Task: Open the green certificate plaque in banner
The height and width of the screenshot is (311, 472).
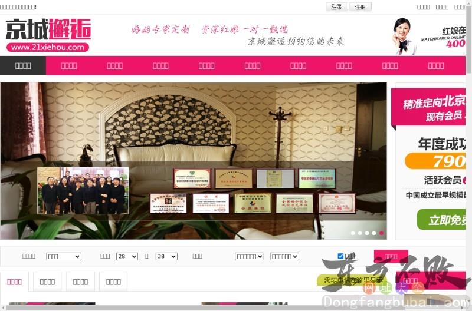Action: [317, 178]
